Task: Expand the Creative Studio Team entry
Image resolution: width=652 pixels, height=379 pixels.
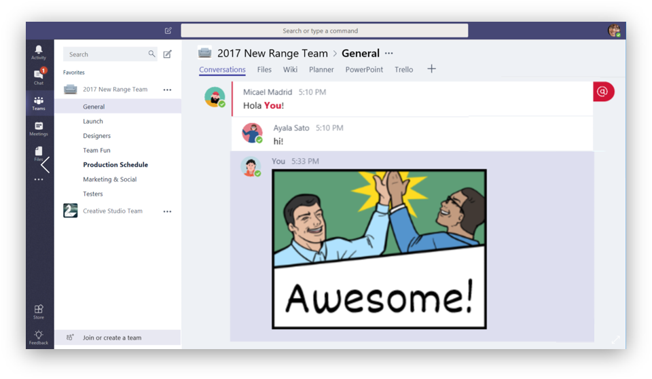Action: tap(113, 211)
